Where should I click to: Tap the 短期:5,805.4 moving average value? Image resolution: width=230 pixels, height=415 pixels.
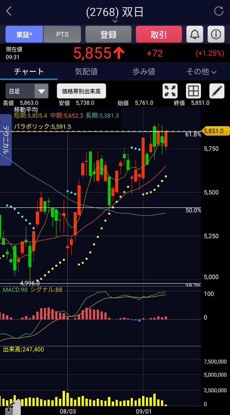(x=30, y=116)
